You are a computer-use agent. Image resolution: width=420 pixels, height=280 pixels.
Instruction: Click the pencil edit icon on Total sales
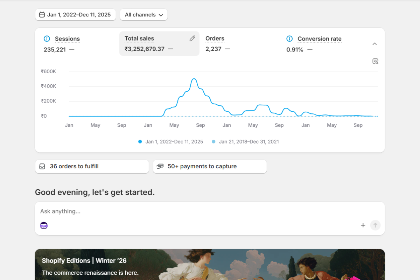pos(192,38)
